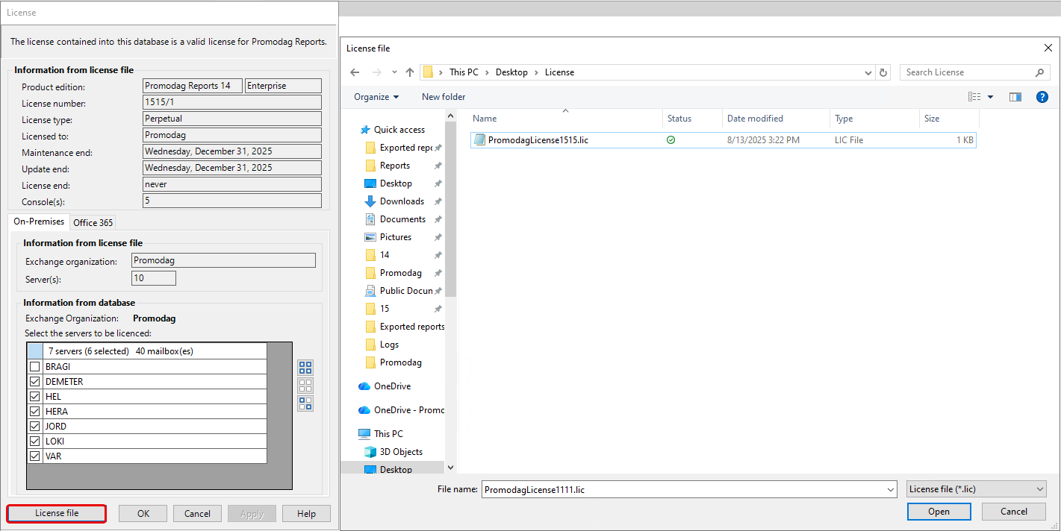This screenshot has height=531, width=1061.
Task: Show the preview pane in the file dialog
Action: click(x=1015, y=96)
